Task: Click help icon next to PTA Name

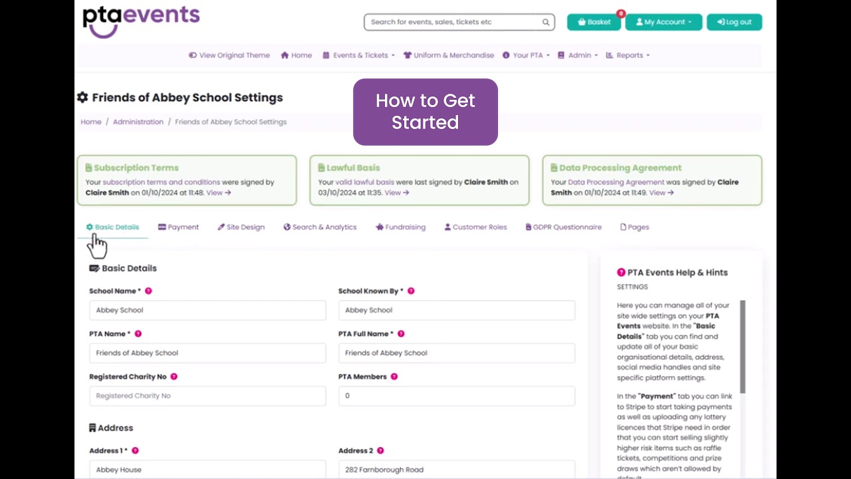Action: 138,333
